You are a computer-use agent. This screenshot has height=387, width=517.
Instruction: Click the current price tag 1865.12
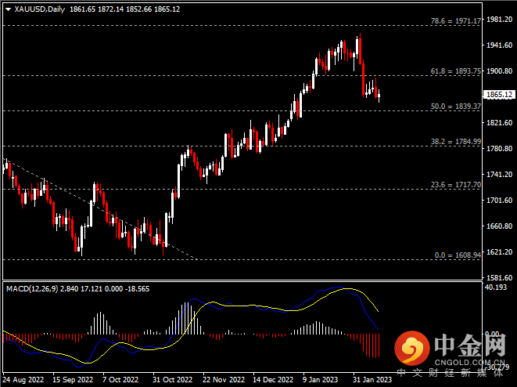[x=499, y=95]
